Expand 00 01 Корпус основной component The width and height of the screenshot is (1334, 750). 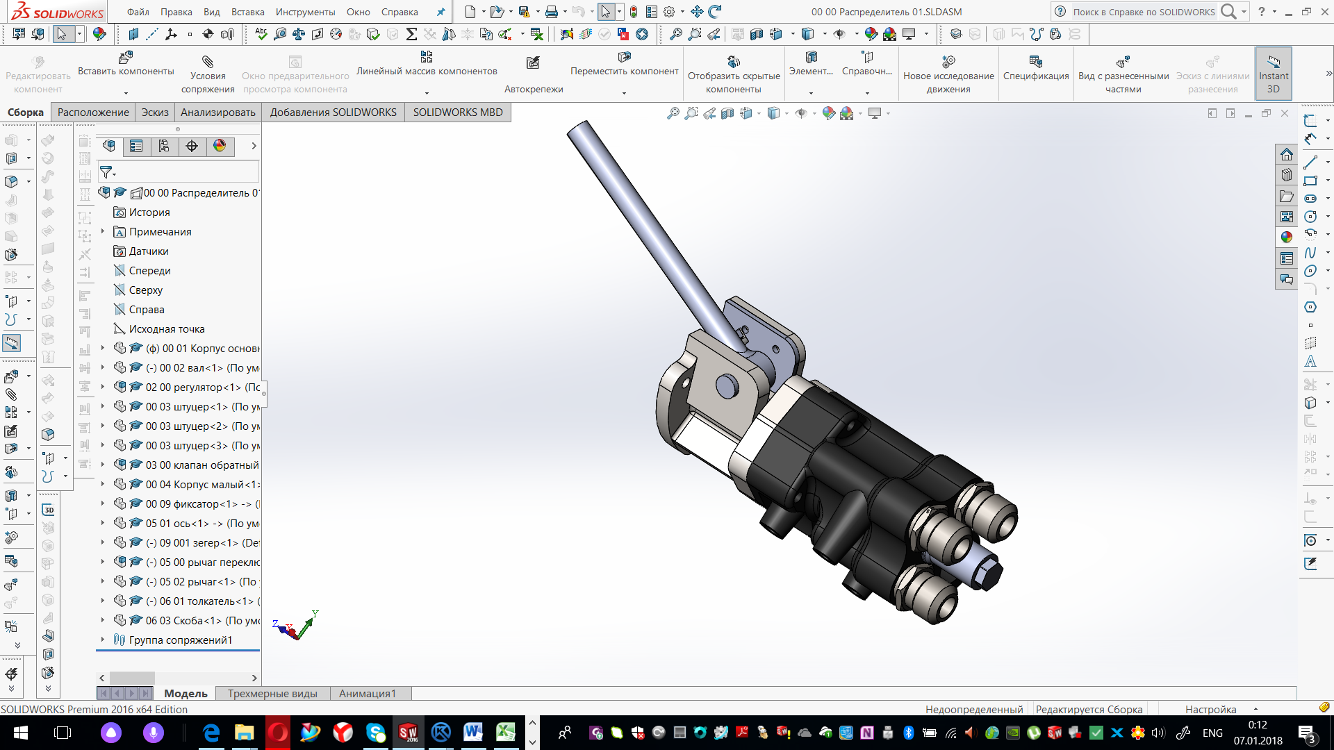(x=103, y=348)
